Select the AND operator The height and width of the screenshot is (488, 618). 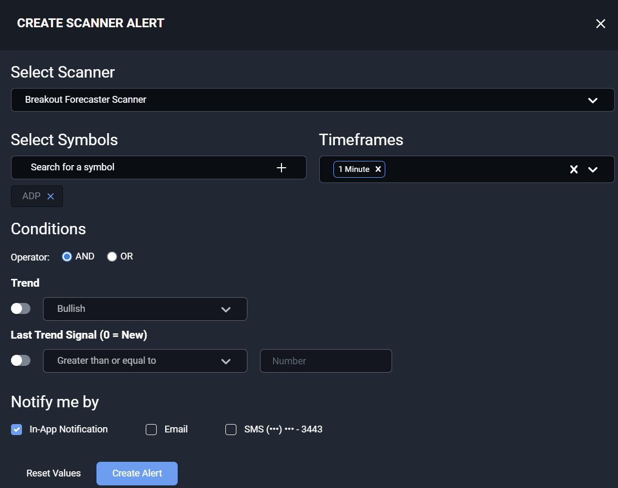click(x=67, y=257)
